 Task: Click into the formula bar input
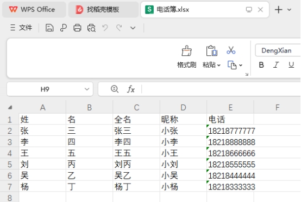221,89
